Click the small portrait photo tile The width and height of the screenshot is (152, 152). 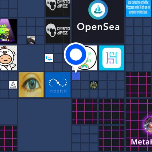tap(31, 40)
